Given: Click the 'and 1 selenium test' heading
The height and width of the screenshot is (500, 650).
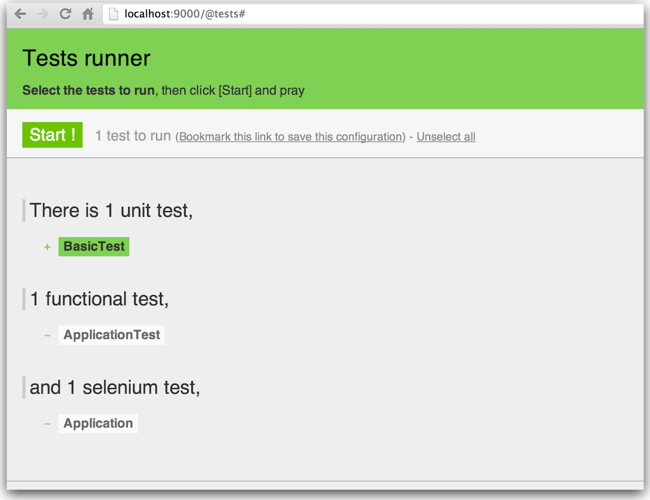Looking at the screenshot, I should [115, 387].
